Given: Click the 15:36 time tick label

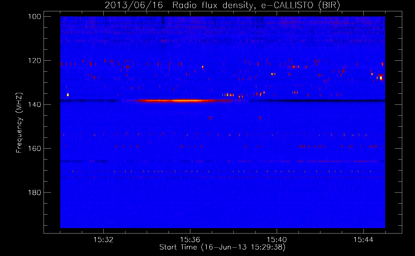Looking at the screenshot, I should pos(190,240).
